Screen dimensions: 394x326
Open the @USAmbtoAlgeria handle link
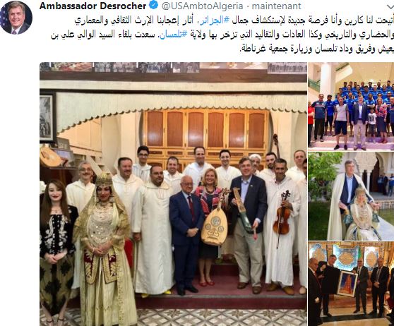pyautogui.click(x=202, y=6)
